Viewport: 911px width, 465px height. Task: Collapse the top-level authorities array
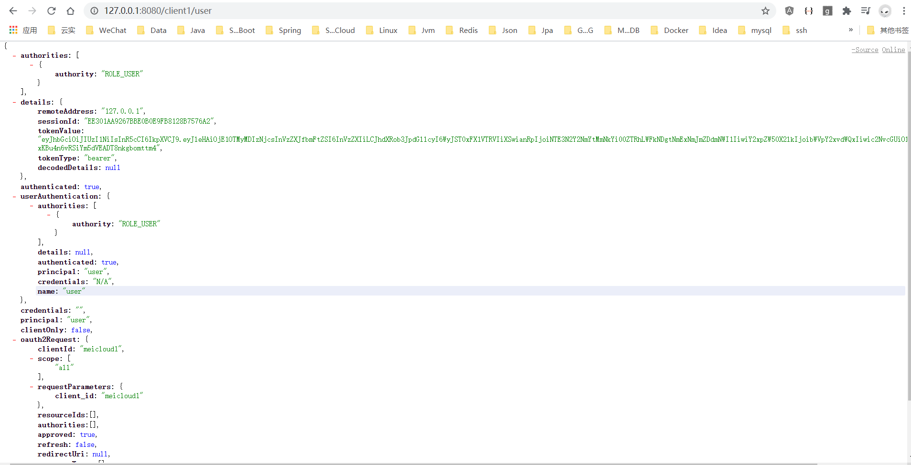(14, 55)
